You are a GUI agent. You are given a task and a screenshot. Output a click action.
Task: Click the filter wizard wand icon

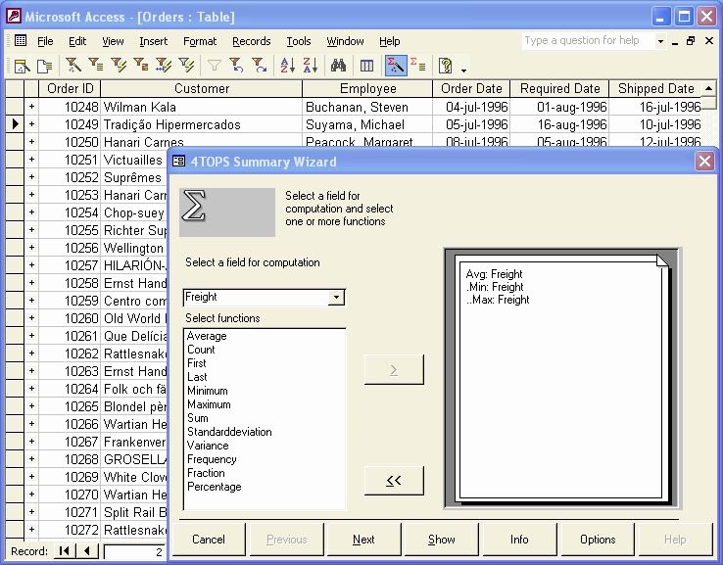click(72, 65)
